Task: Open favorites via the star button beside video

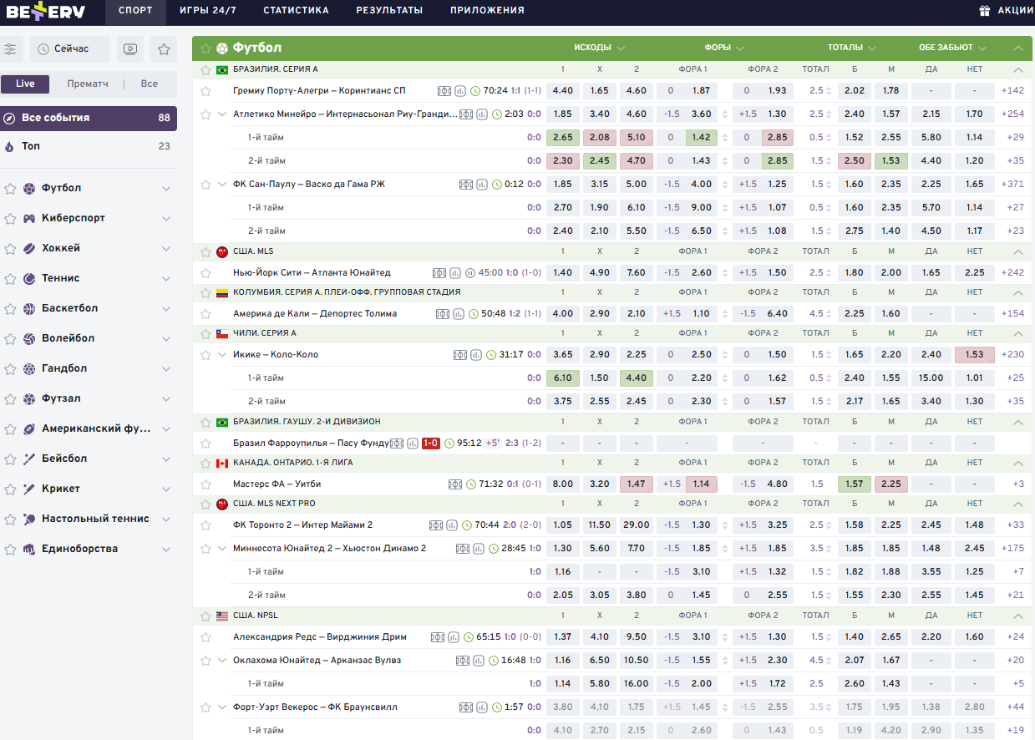Action: tap(164, 49)
